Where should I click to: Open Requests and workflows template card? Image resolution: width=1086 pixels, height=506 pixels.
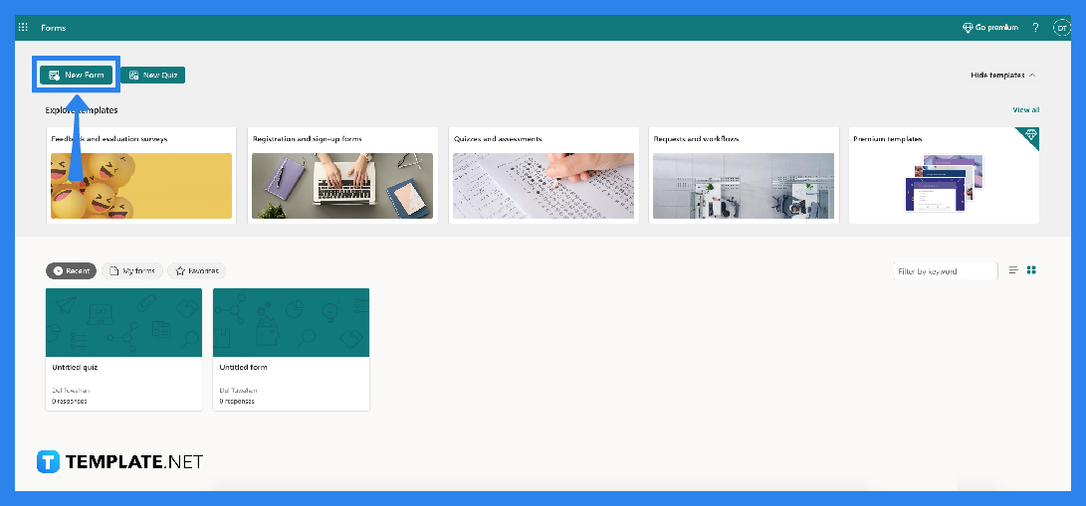coord(744,175)
